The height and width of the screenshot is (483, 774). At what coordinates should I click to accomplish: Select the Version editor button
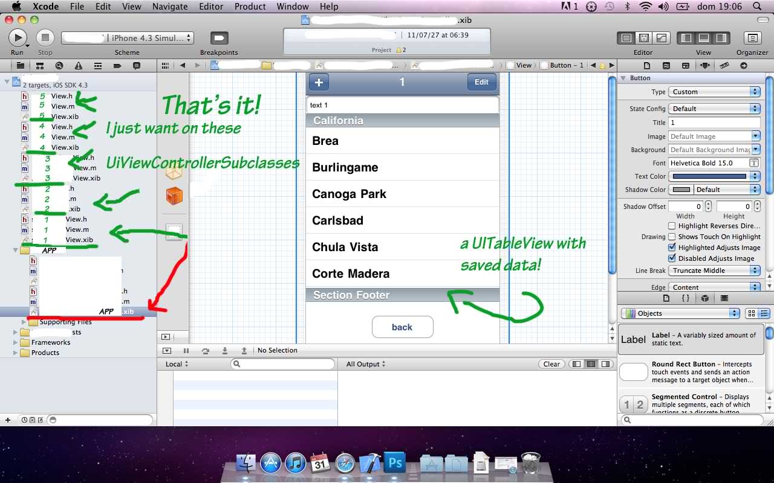point(661,38)
